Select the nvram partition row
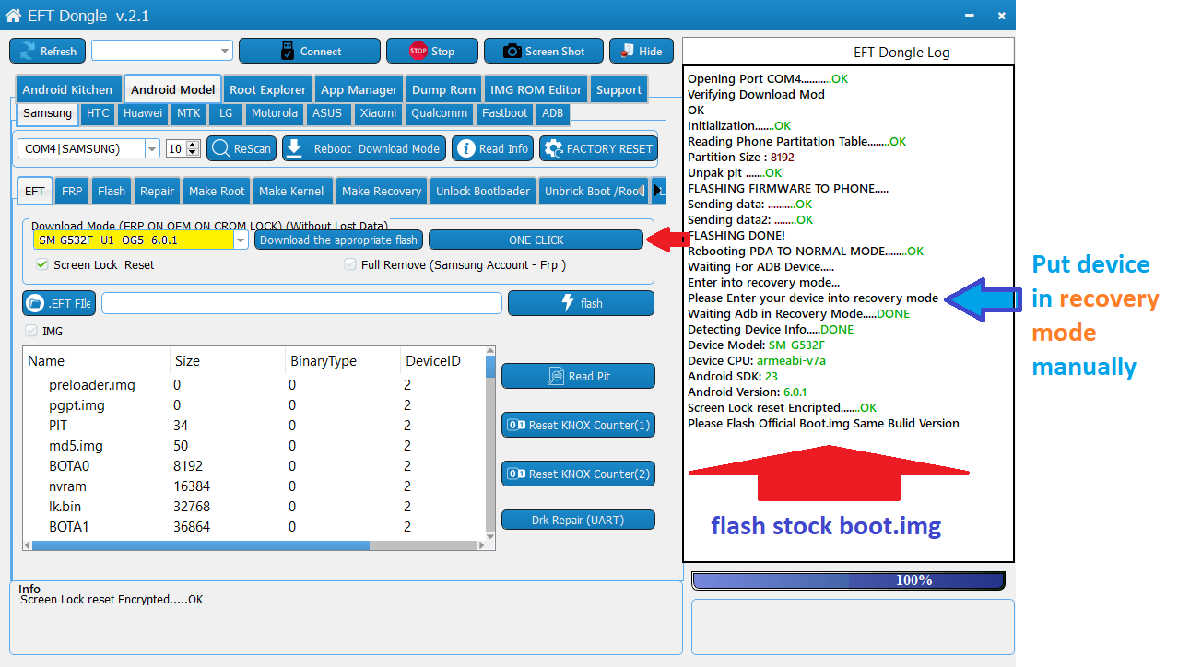Image resolution: width=1178 pixels, height=667 pixels. 253,486
